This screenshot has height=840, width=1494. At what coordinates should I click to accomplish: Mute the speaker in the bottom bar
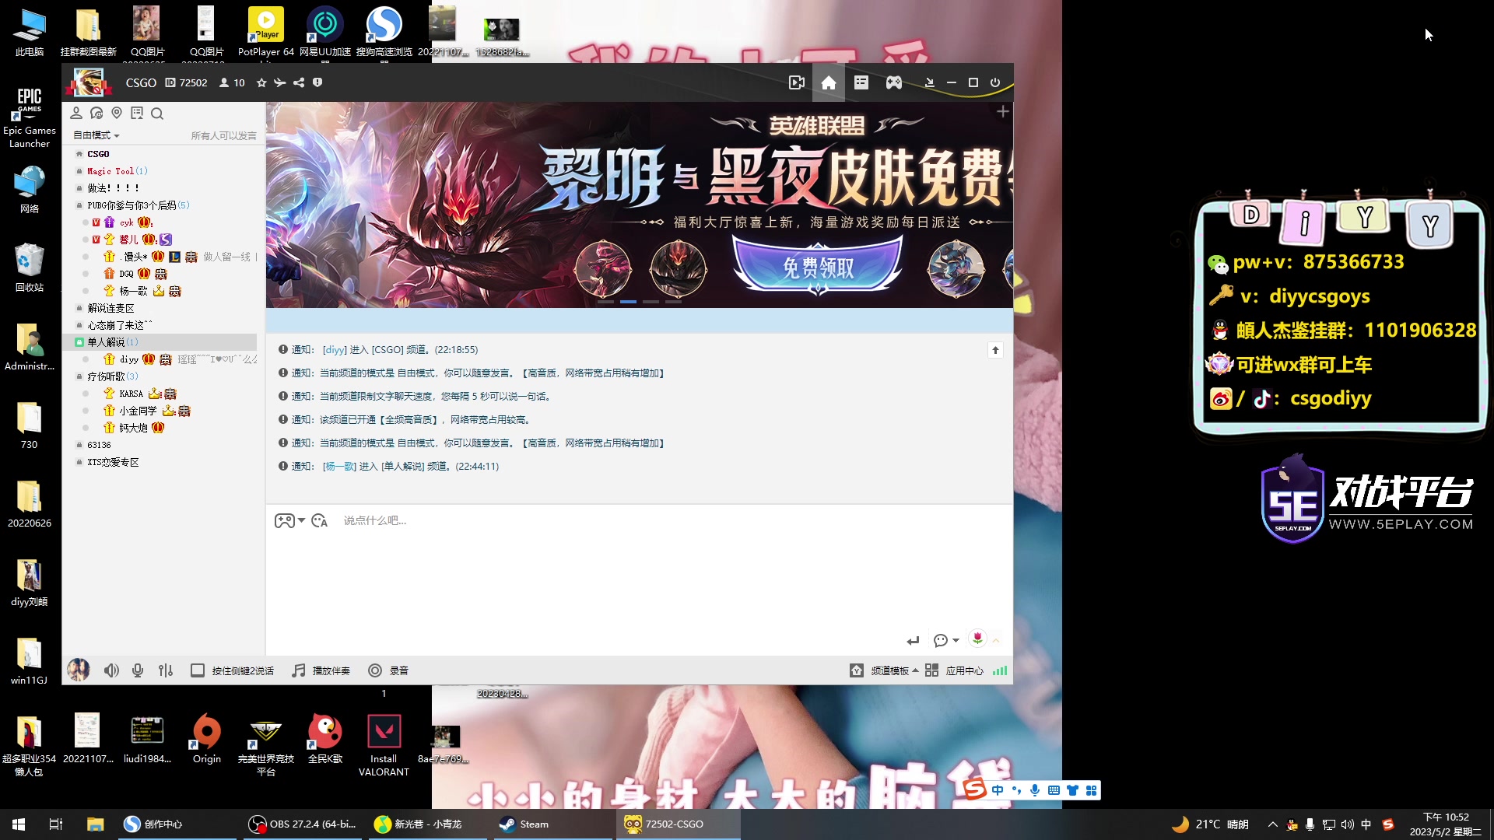pyautogui.click(x=111, y=670)
